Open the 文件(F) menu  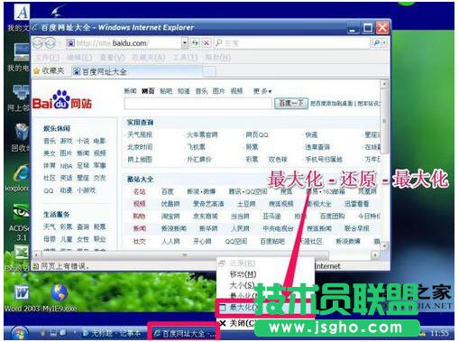(x=48, y=57)
